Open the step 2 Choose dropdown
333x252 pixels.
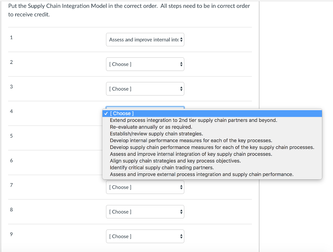coord(145,64)
